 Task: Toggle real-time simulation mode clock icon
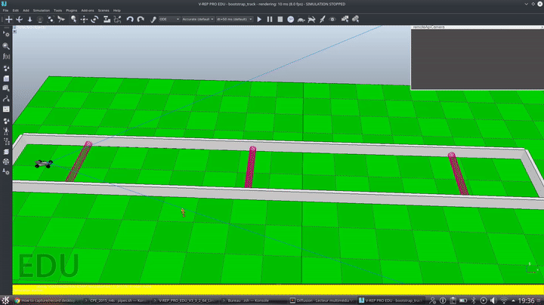tap(291, 19)
